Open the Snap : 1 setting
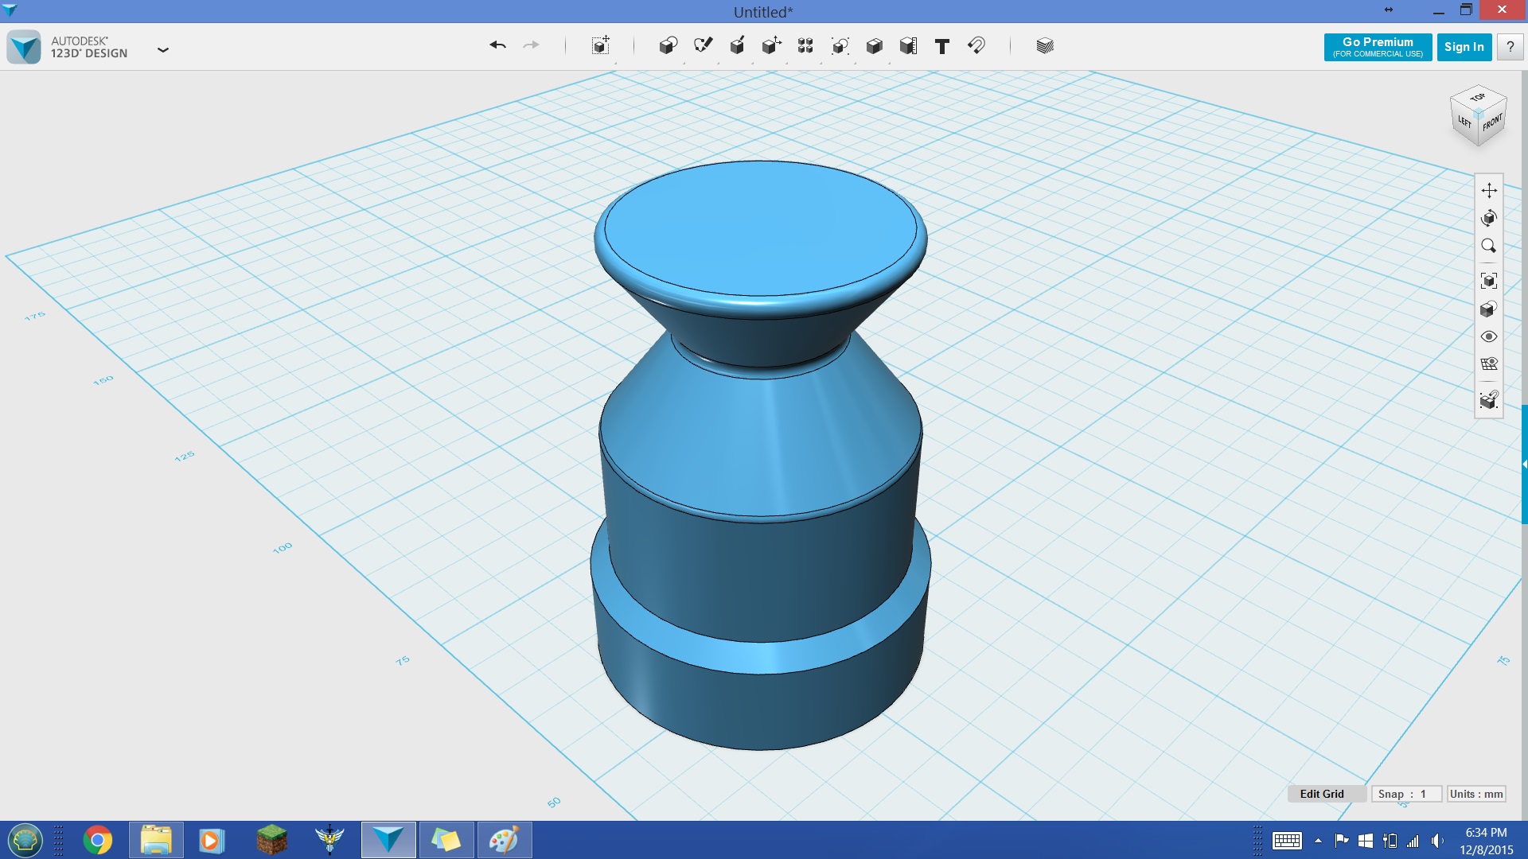Image resolution: width=1528 pixels, height=859 pixels. (x=1406, y=794)
